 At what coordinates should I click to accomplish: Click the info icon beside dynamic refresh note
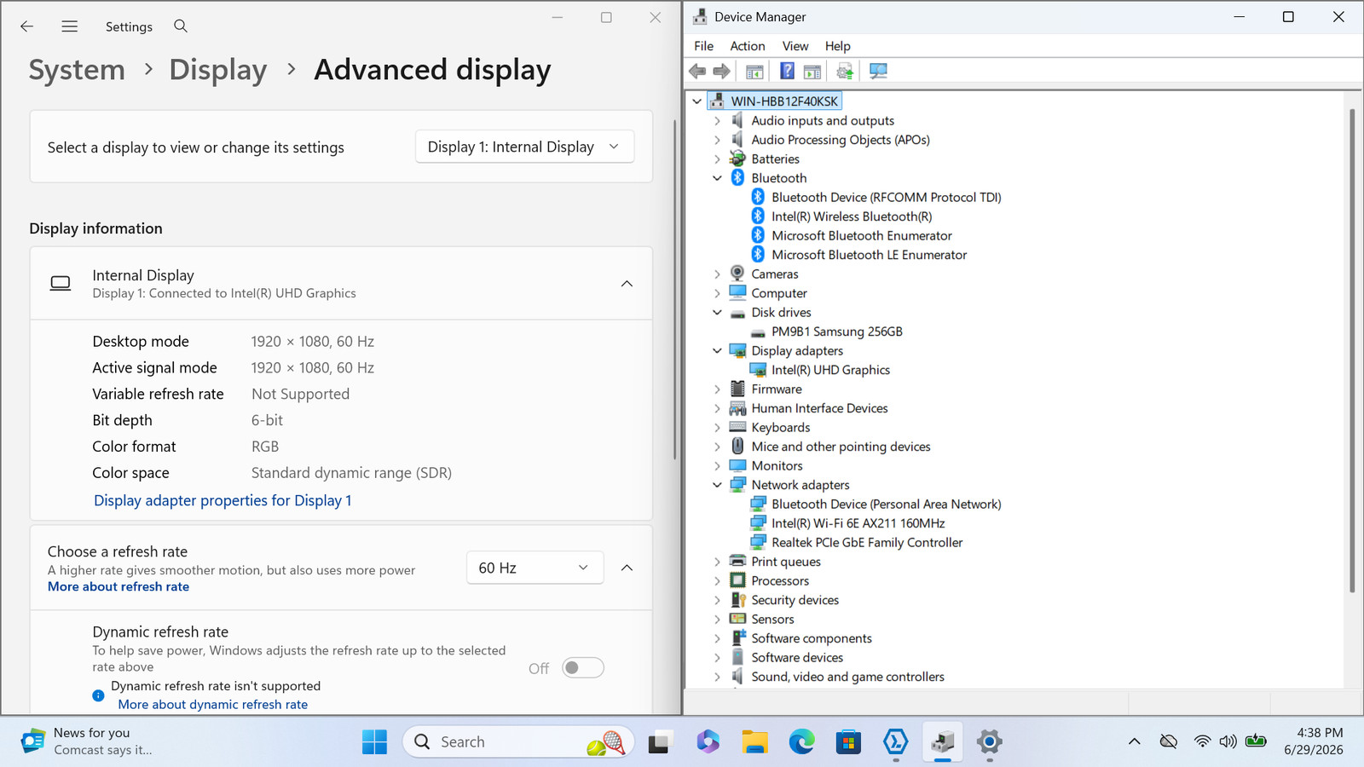coord(98,695)
